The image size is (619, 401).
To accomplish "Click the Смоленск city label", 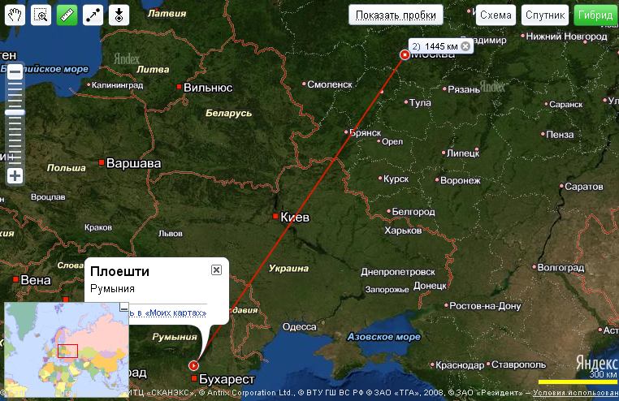I will pos(330,84).
